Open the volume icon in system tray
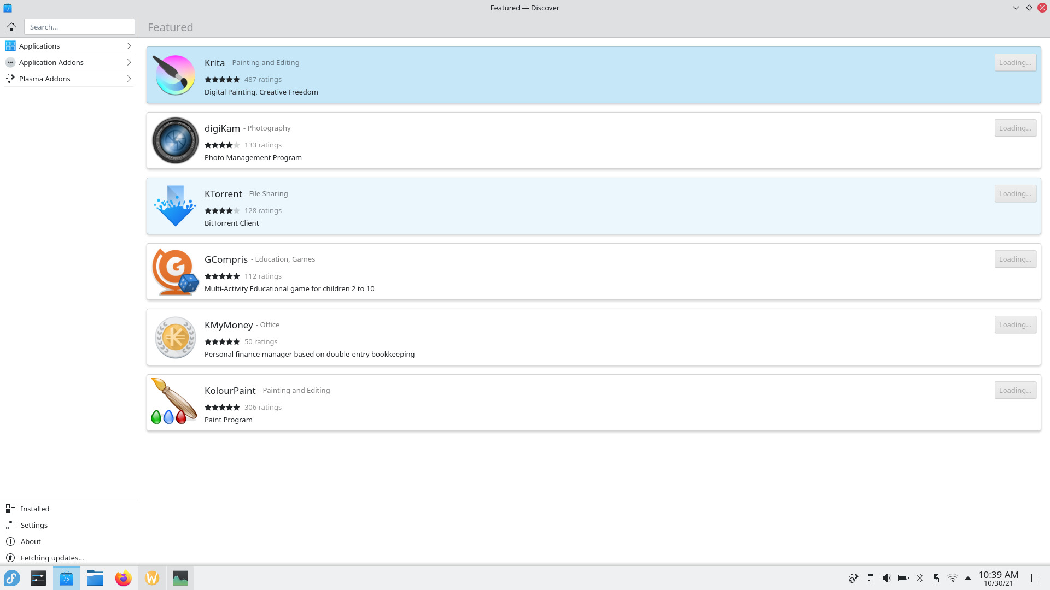This screenshot has width=1050, height=590. (x=886, y=578)
